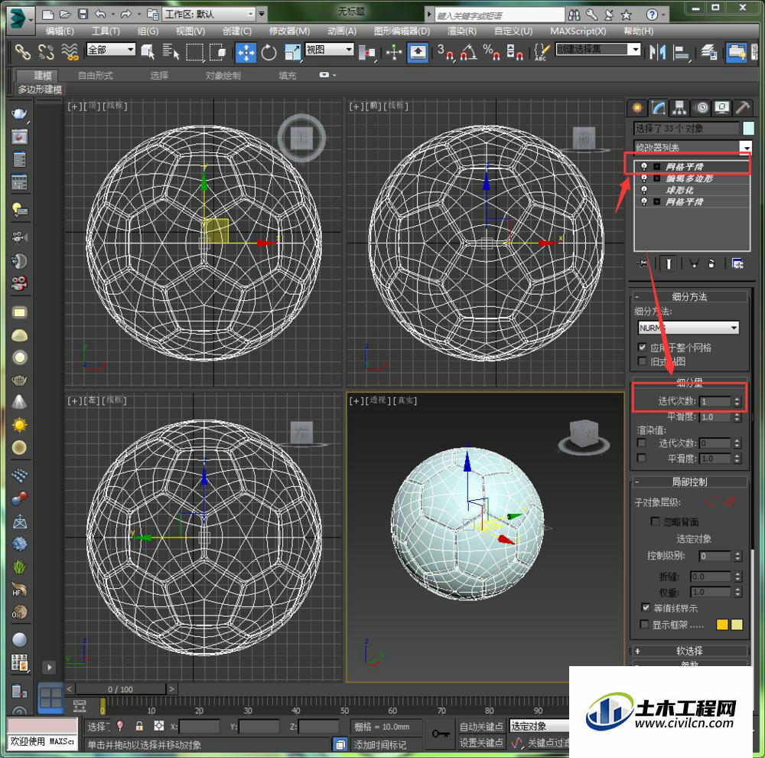Image resolution: width=765 pixels, height=758 pixels.
Task: Click the 设置关键点 button
Action: [481, 743]
